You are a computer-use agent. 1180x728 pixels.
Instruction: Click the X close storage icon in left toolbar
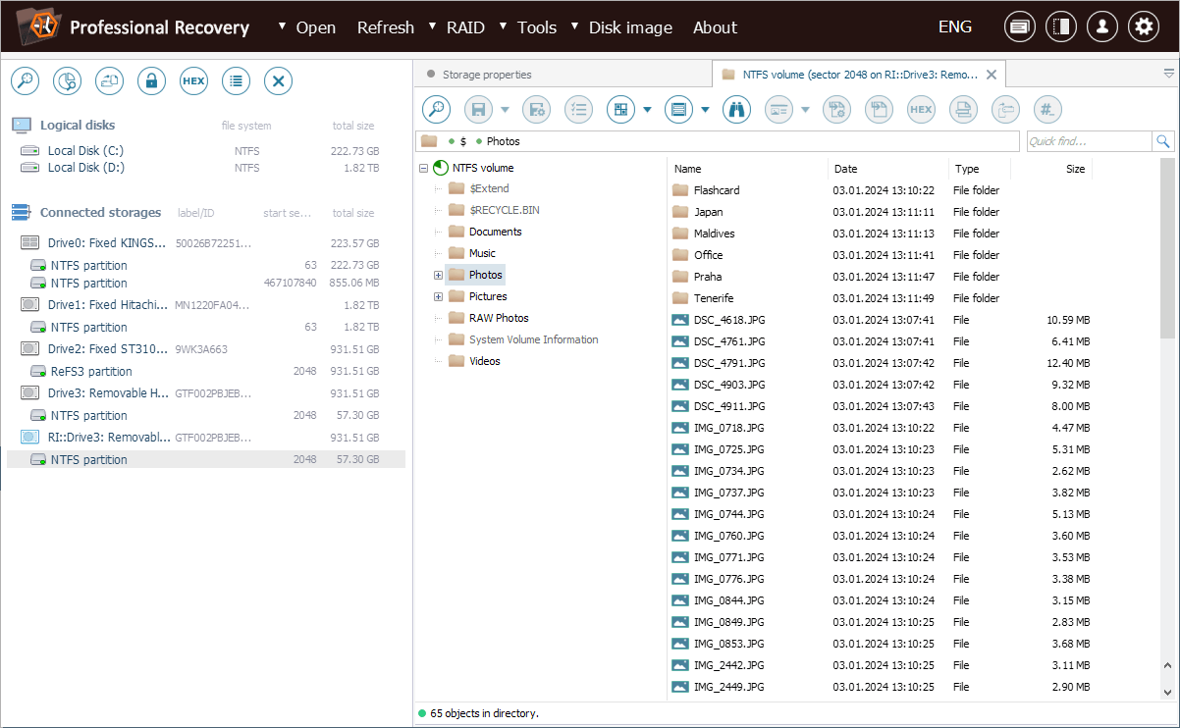[x=278, y=81]
